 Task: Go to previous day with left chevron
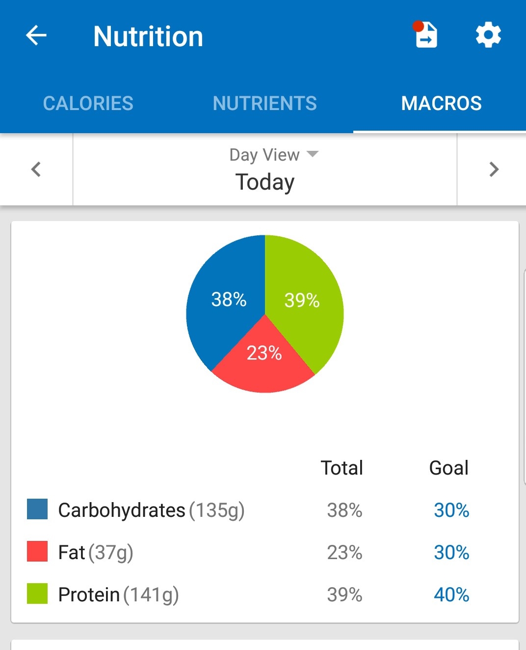pyautogui.click(x=36, y=170)
